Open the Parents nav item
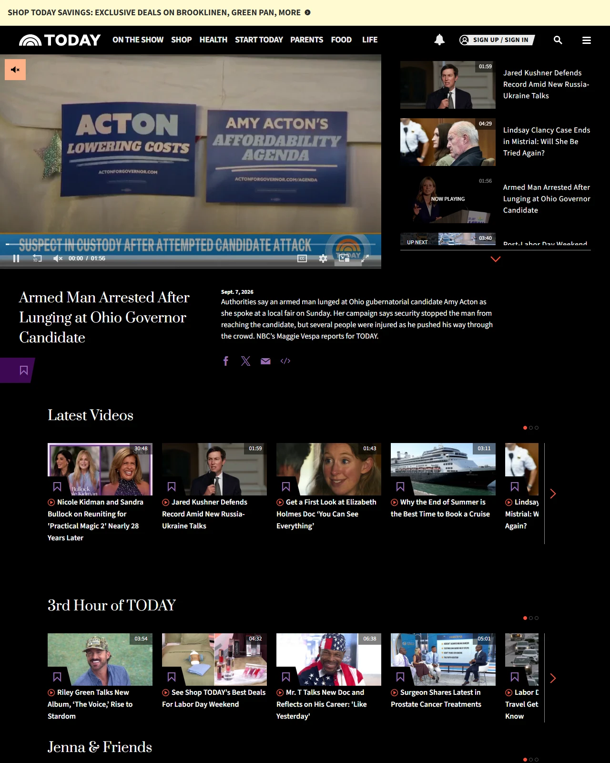 [x=306, y=40]
